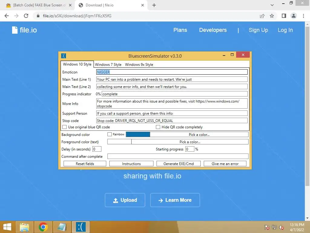Switch to Windows 10 Style tab
The width and height of the screenshot is (310, 233).
point(77,64)
